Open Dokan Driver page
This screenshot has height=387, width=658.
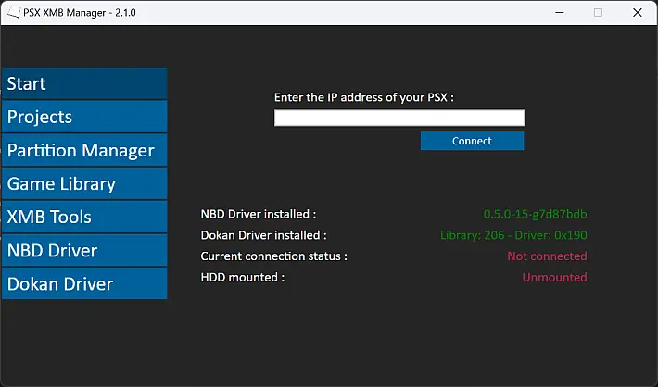(84, 284)
